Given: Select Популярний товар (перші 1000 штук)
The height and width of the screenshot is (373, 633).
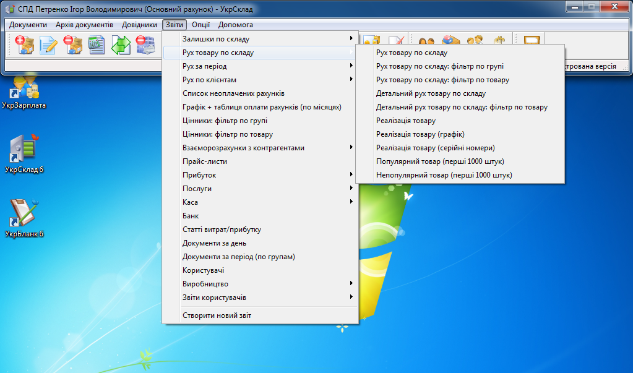Looking at the screenshot, I should pyautogui.click(x=440, y=161).
